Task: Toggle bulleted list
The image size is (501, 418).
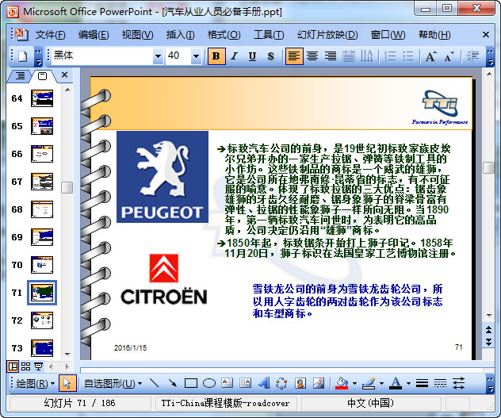Action: pos(408,56)
